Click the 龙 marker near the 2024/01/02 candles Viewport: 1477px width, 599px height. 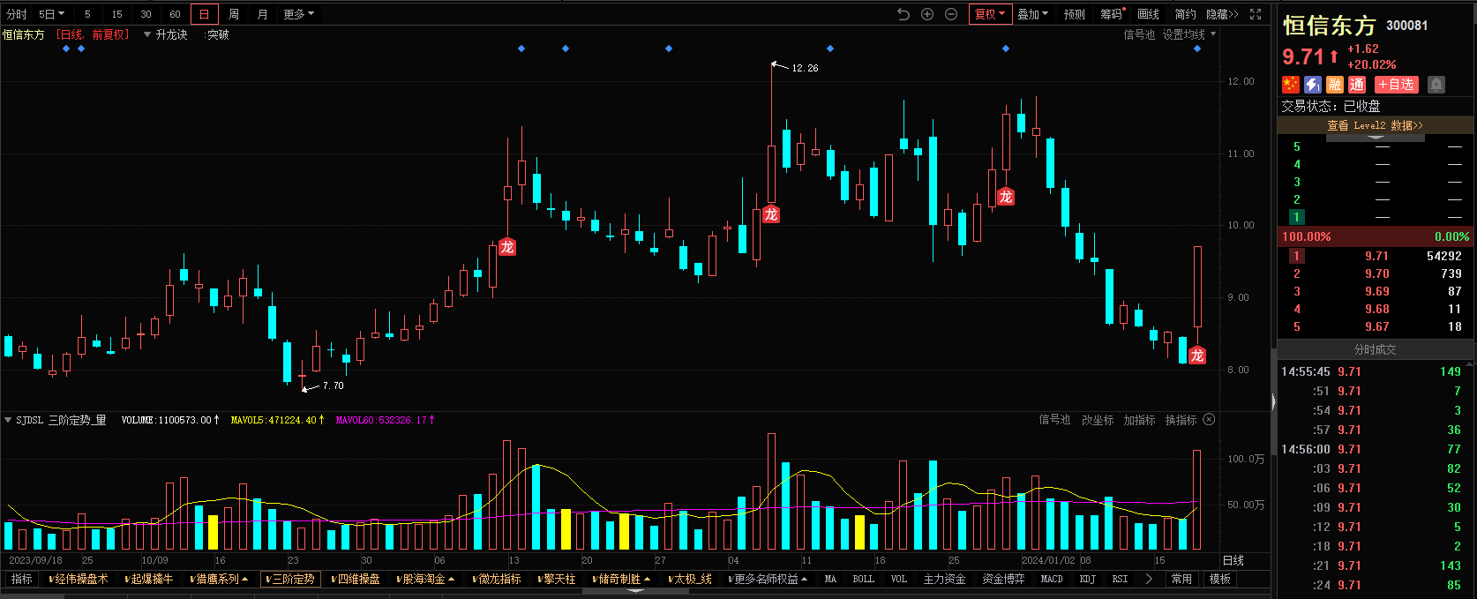[1006, 197]
